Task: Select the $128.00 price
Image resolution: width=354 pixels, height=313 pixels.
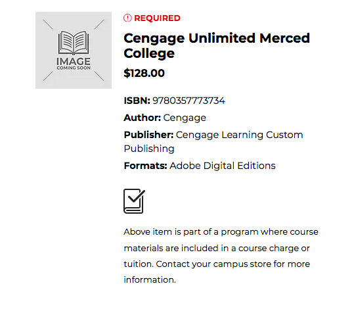Action: (x=144, y=73)
